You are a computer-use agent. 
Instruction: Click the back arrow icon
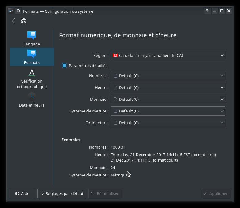pyautogui.click(x=13, y=21)
